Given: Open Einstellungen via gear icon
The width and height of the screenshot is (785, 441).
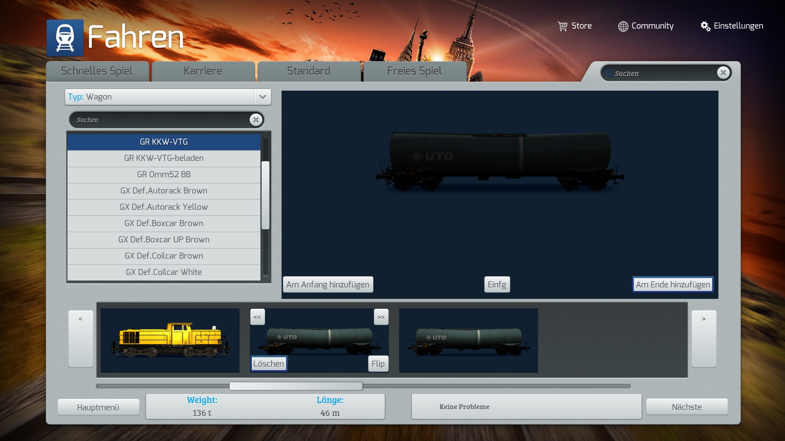Looking at the screenshot, I should 705,26.
